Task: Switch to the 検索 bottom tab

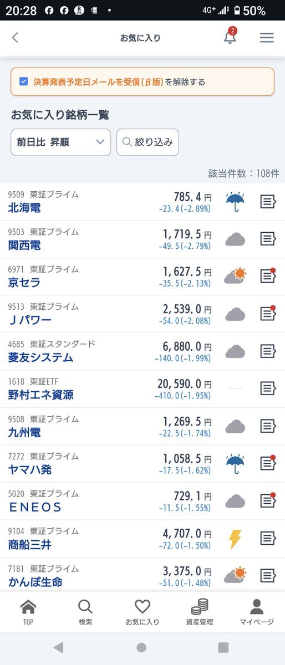Action: click(x=85, y=612)
